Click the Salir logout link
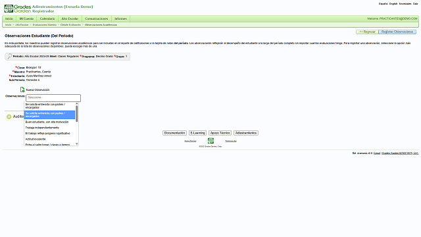The height and width of the screenshot is (237, 421). (415, 4)
